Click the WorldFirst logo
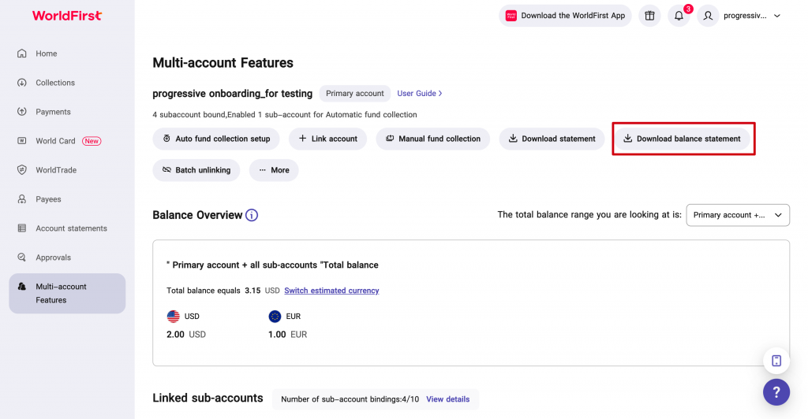 [x=67, y=16]
